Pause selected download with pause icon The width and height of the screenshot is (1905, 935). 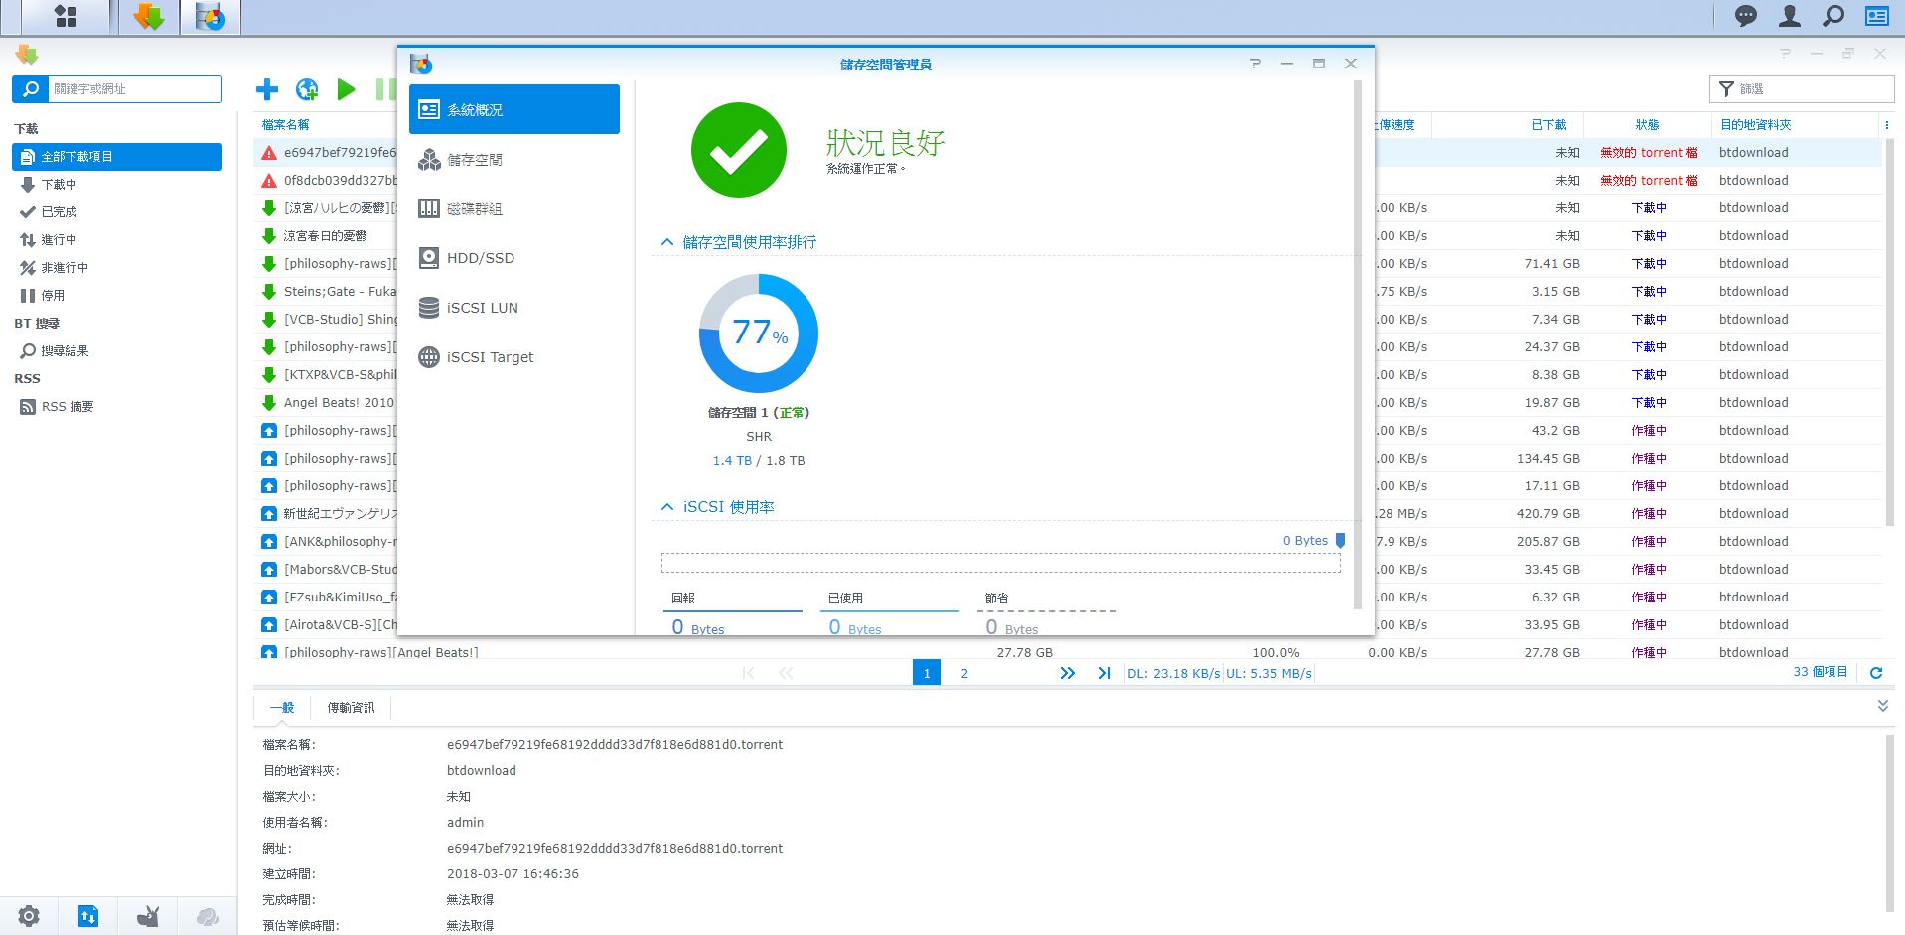[x=385, y=89]
